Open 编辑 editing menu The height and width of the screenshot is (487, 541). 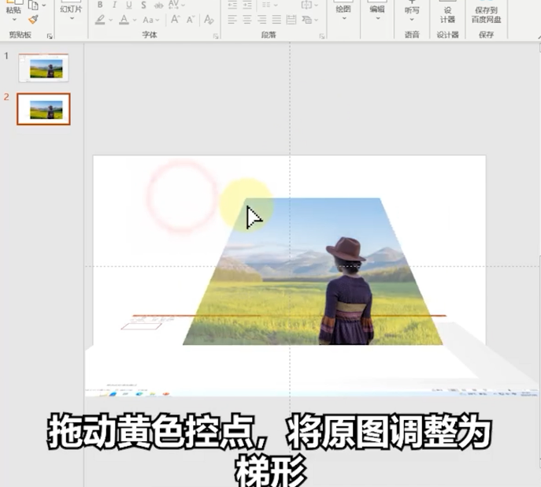377,10
